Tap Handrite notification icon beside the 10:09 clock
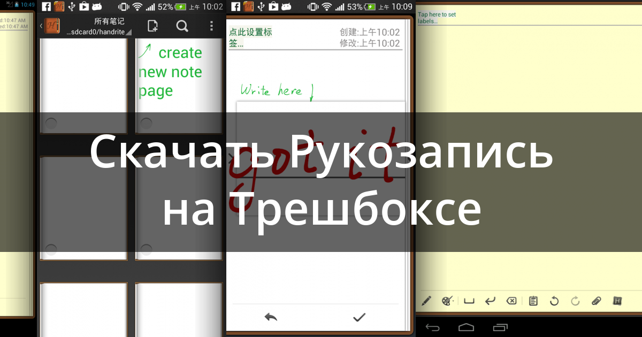The image size is (642, 337). point(248,7)
